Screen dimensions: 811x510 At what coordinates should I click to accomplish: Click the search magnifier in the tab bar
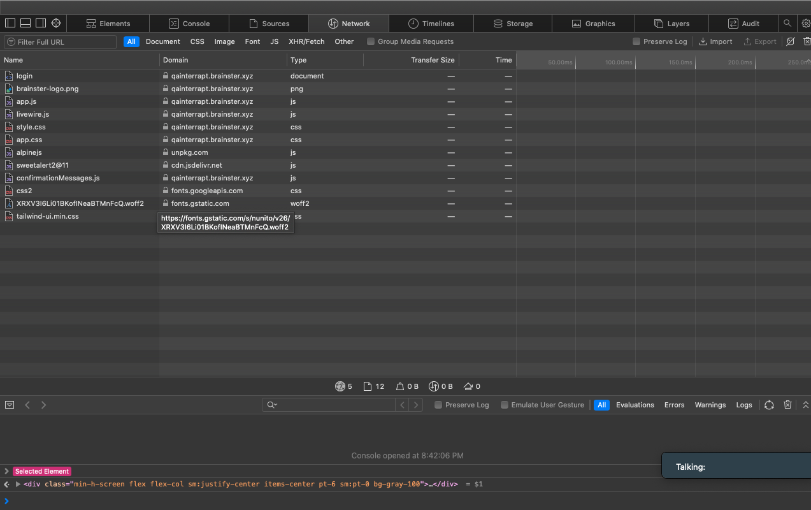(x=787, y=24)
